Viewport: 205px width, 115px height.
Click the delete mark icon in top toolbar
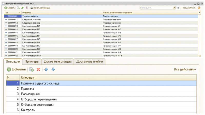[27, 8]
